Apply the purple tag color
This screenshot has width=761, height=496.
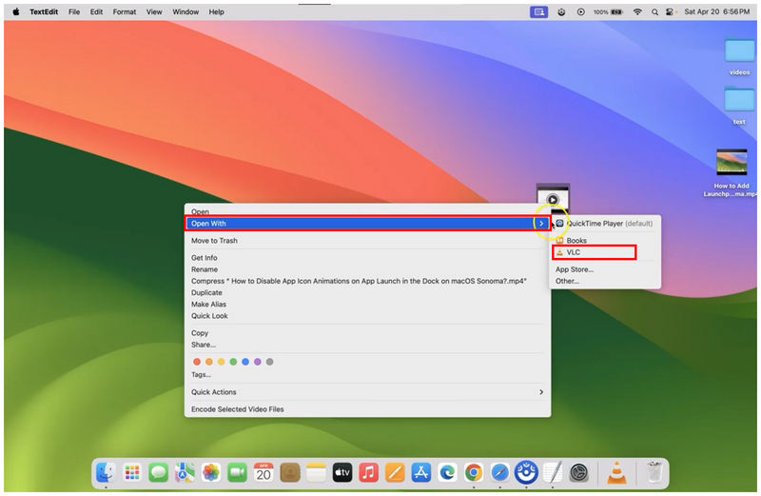[x=257, y=362]
